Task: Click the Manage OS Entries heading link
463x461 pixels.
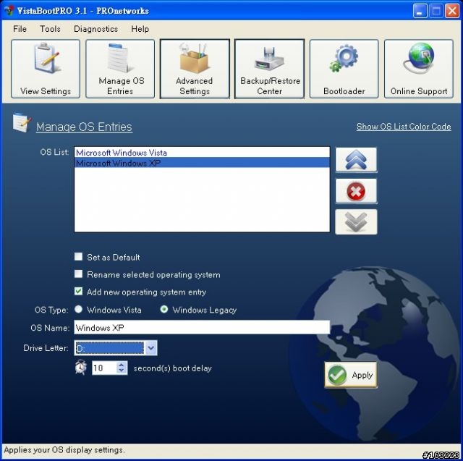Action: coord(84,127)
